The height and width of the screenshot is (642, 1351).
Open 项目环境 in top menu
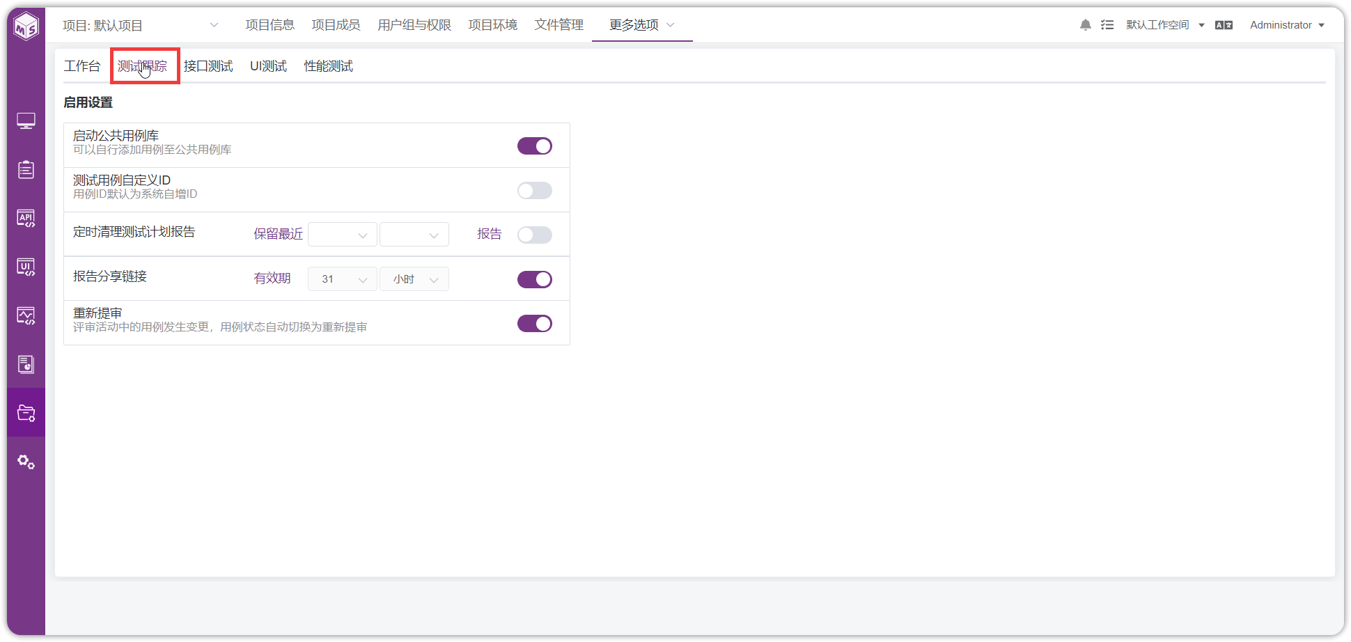pos(493,25)
